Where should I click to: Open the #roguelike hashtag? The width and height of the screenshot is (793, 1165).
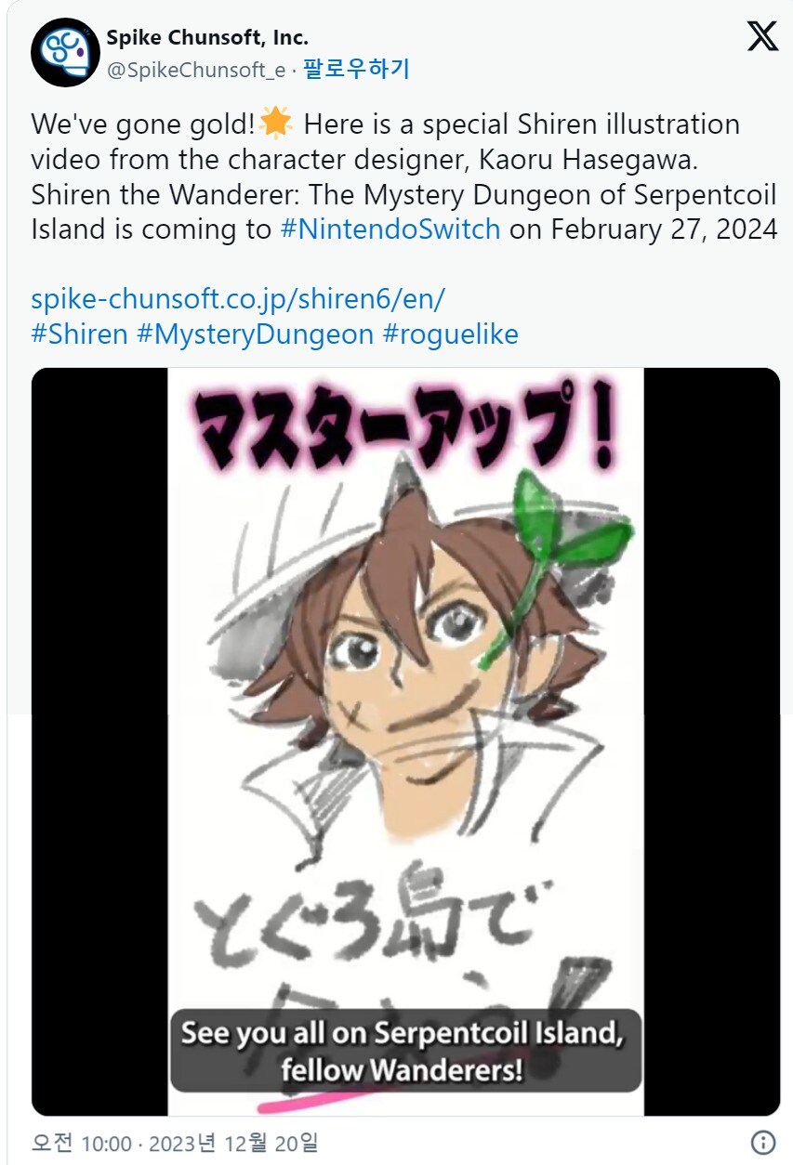coord(450,334)
